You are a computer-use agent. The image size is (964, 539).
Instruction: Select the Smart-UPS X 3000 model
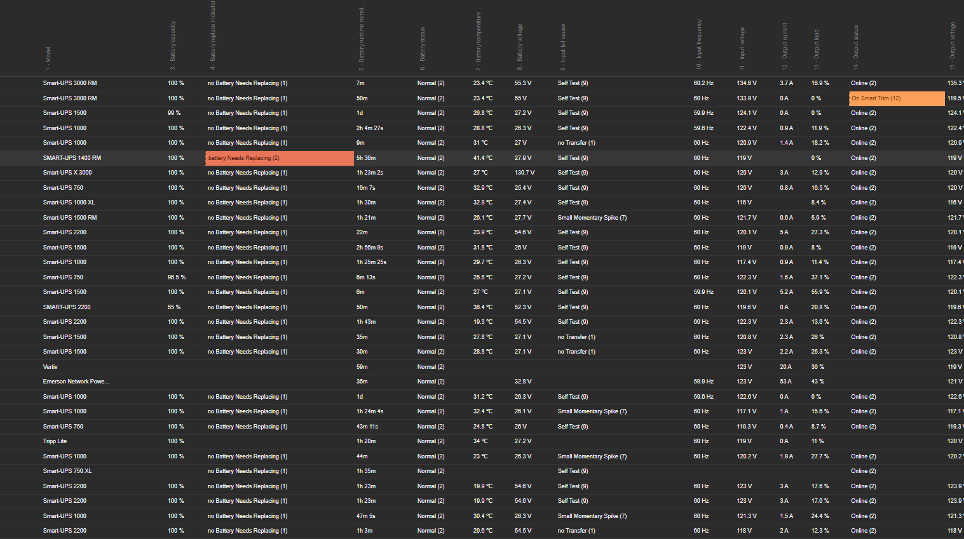click(x=67, y=173)
